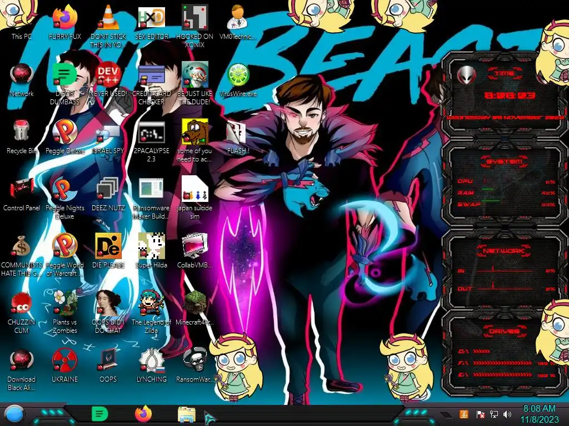
Task: Click the NETWORK gadget header
Action: click(504, 251)
